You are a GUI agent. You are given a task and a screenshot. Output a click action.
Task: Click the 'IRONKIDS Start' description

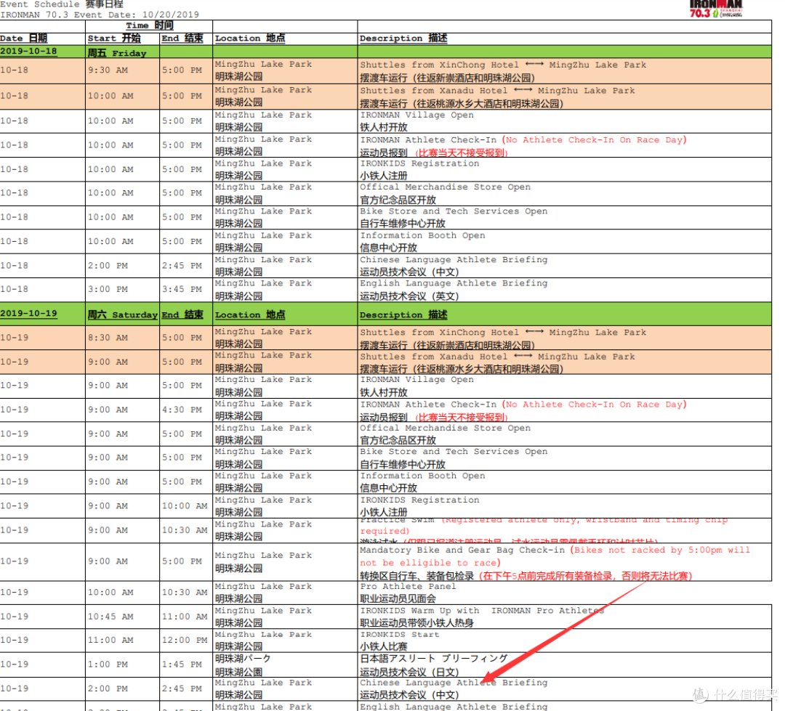point(400,635)
